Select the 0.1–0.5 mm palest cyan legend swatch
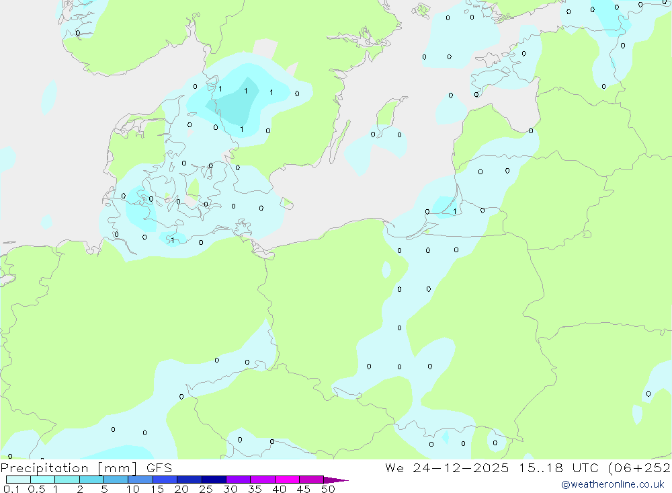The width and height of the screenshot is (672, 493). click(x=18, y=480)
